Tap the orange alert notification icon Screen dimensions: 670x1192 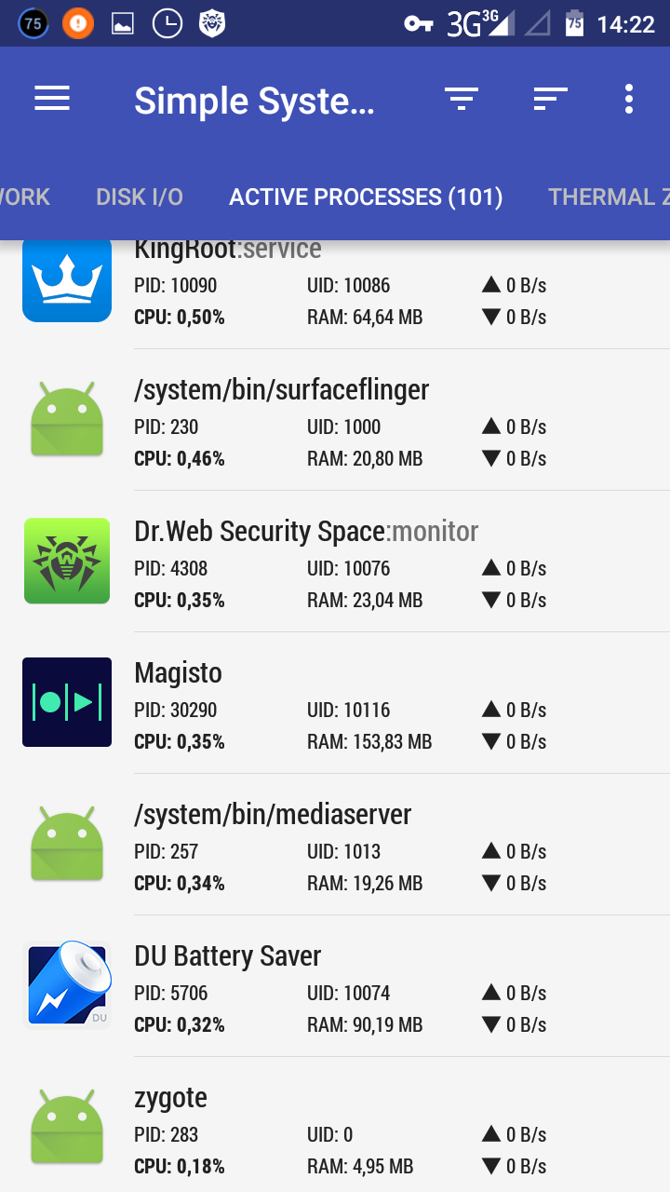pos(78,23)
